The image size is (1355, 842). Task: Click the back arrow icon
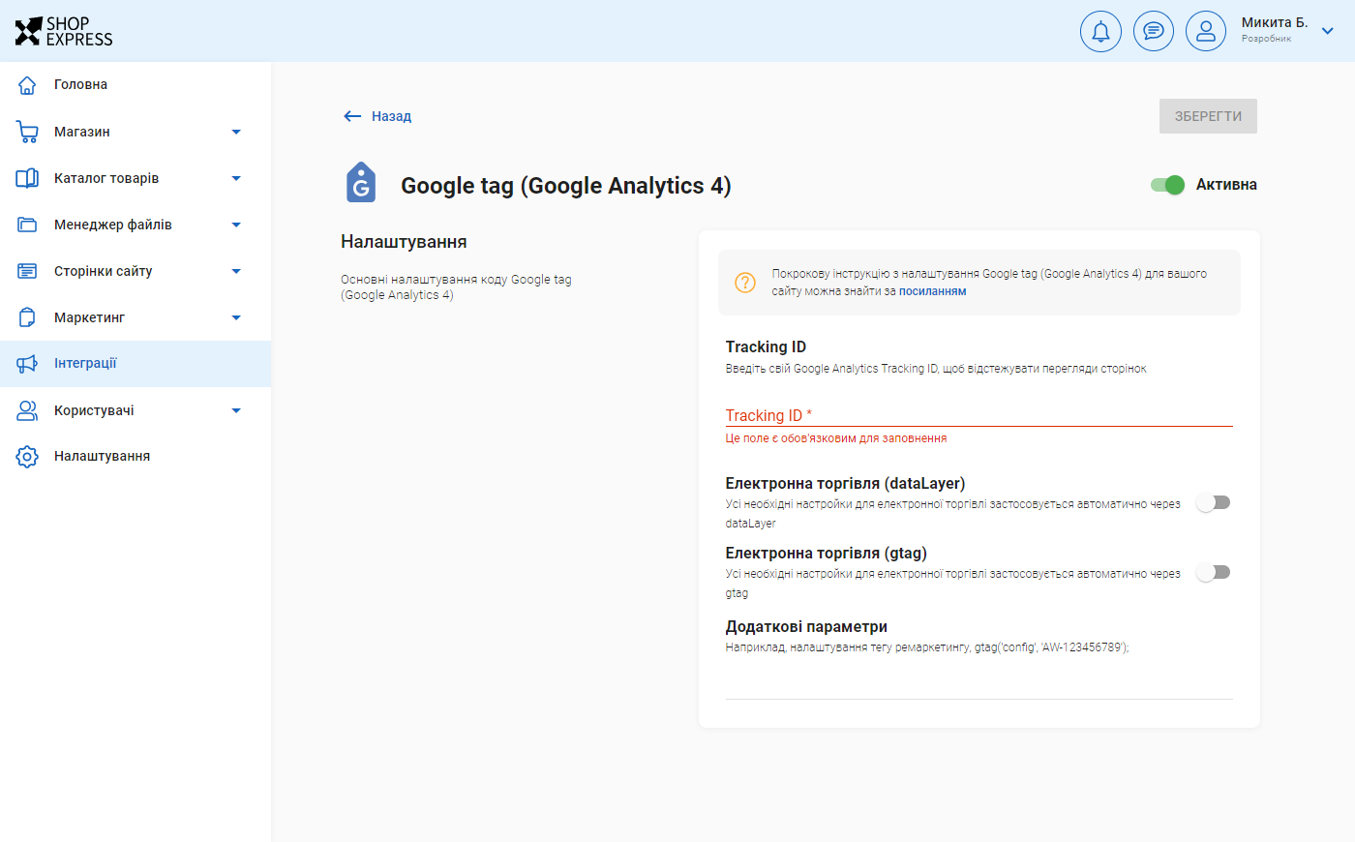point(352,116)
